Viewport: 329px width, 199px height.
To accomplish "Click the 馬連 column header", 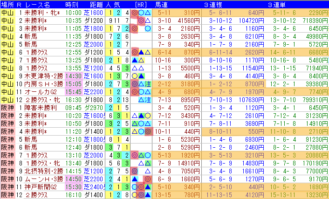I will point(161,4).
